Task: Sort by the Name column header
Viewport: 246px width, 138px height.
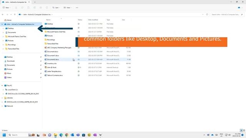Action: pos(48,20)
